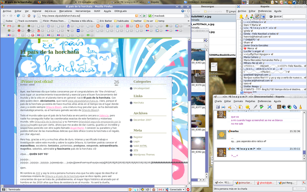
Task: Click the save icon in chat window toolbar
Action: pos(218,107)
